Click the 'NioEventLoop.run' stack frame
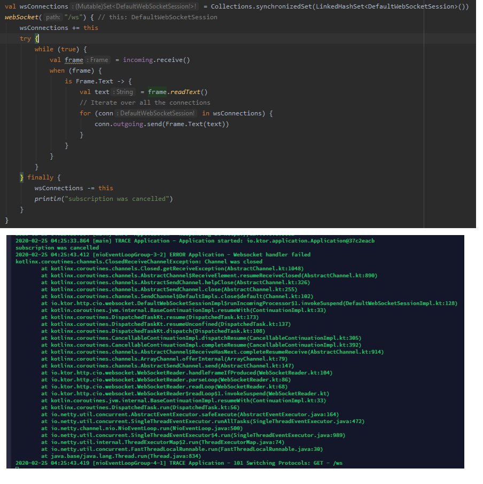 point(142,428)
